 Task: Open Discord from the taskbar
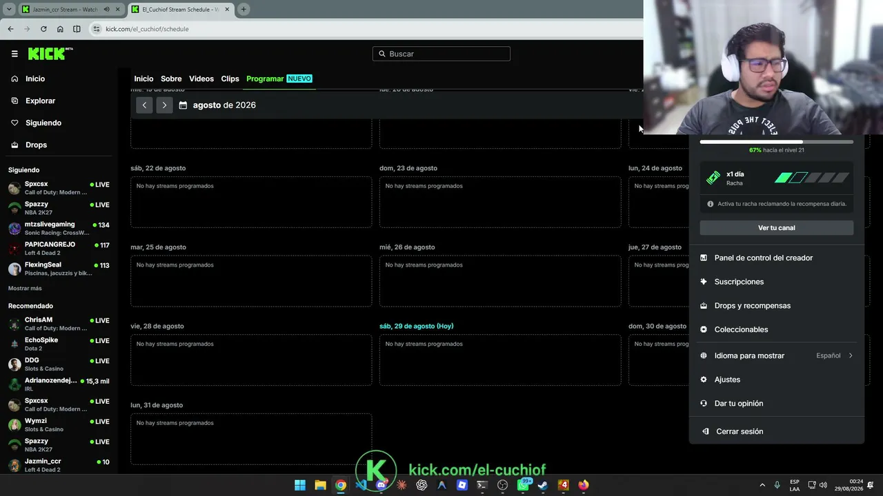(x=381, y=485)
